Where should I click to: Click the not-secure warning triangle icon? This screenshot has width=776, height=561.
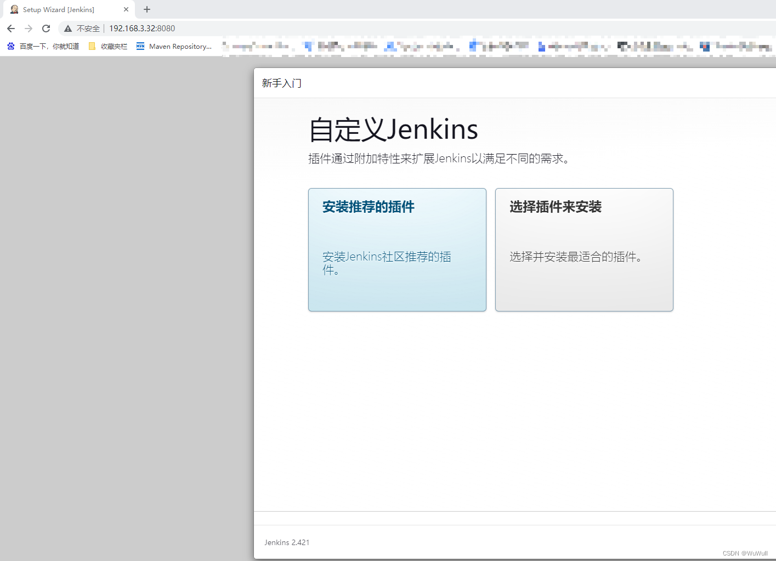pos(68,29)
